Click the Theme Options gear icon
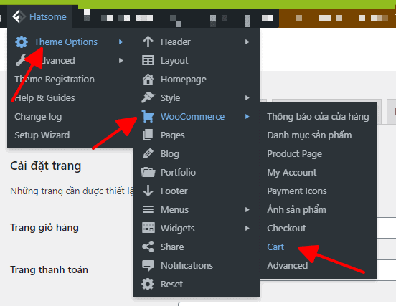 click(x=22, y=42)
